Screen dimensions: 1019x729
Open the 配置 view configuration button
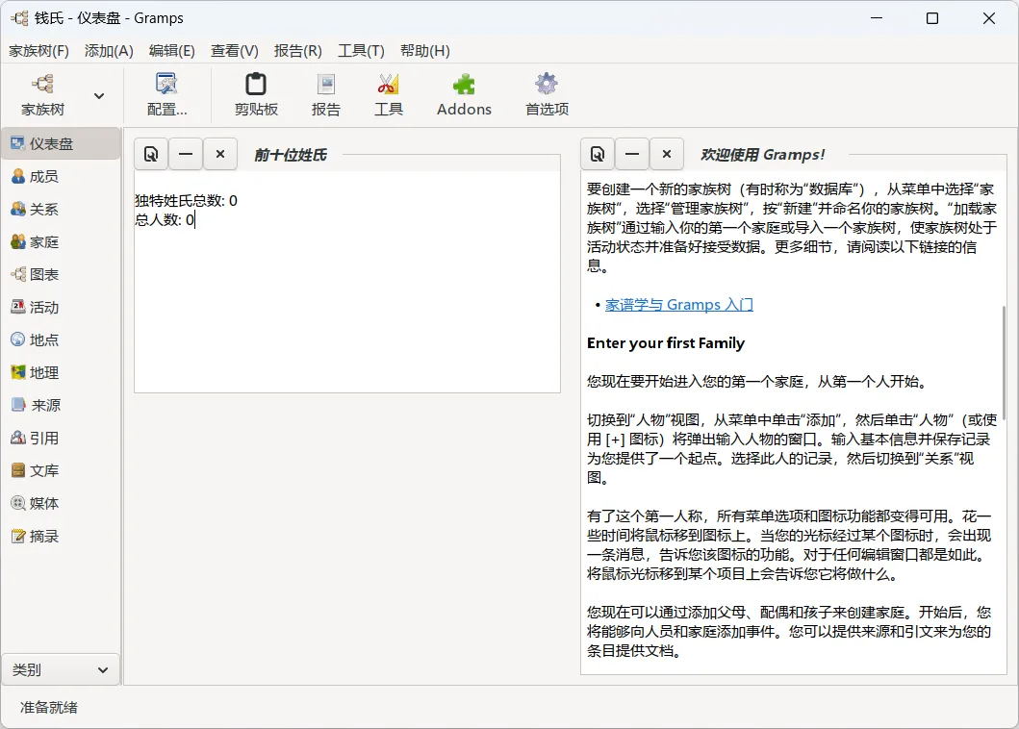tap(167, 95)
